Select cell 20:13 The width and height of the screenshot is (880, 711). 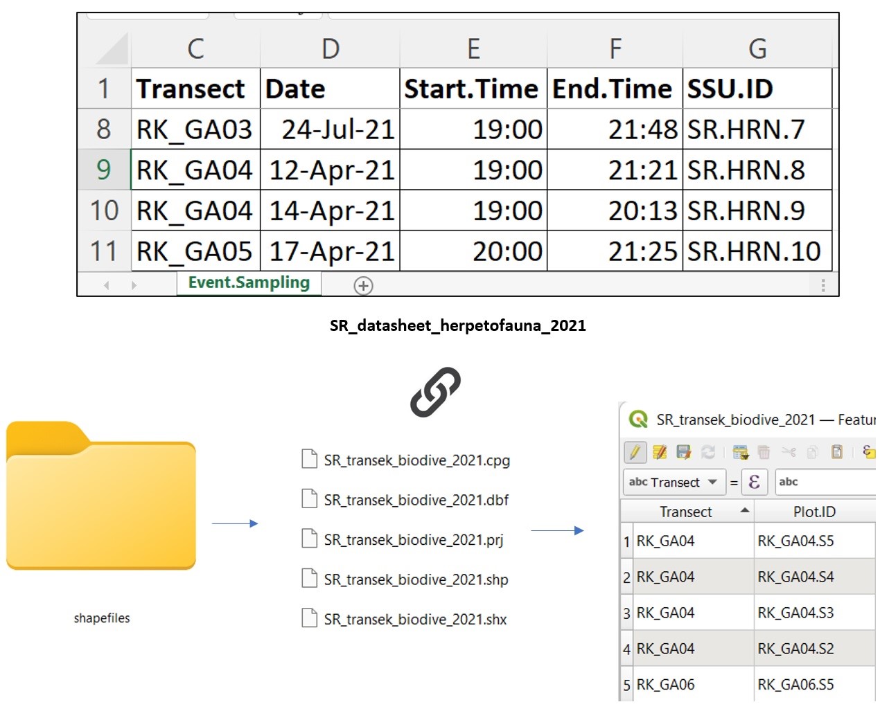[x=615, y=210]
